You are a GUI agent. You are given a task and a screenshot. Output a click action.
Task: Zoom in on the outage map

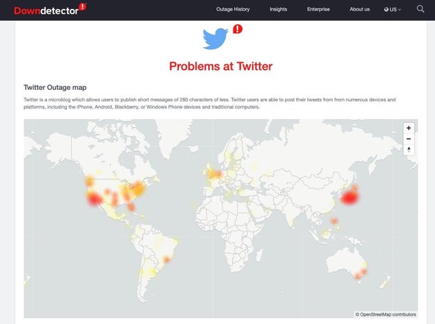click(409, 128)
